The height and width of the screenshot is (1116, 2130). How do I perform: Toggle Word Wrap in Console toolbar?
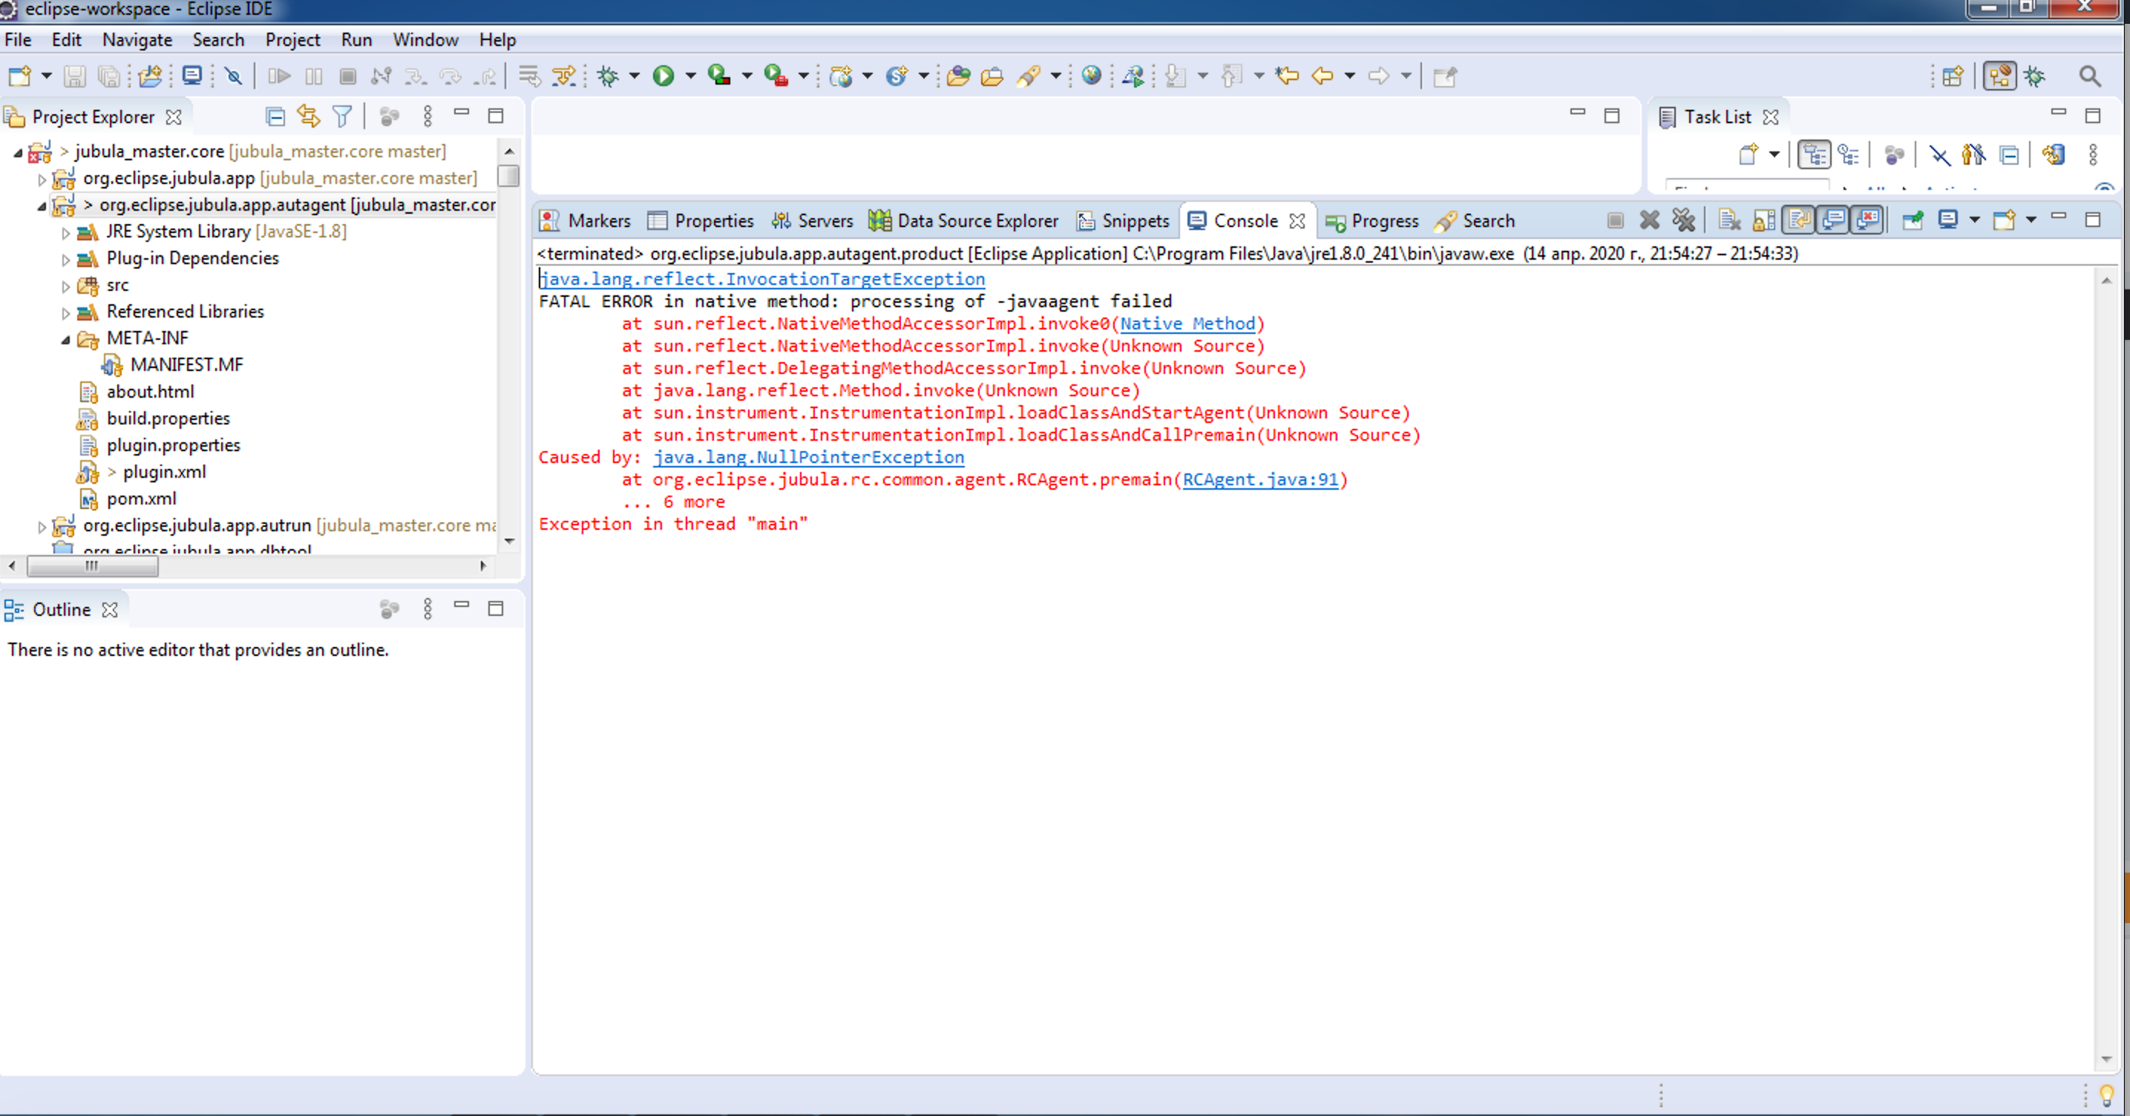coord(1798,220)
